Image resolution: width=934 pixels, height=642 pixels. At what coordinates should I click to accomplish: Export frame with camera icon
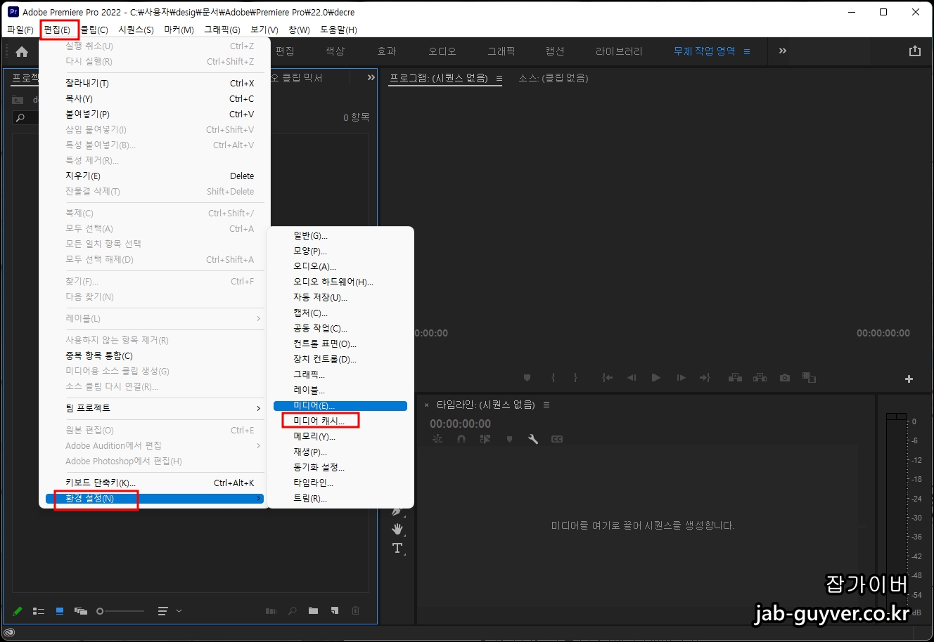(785, 378)
